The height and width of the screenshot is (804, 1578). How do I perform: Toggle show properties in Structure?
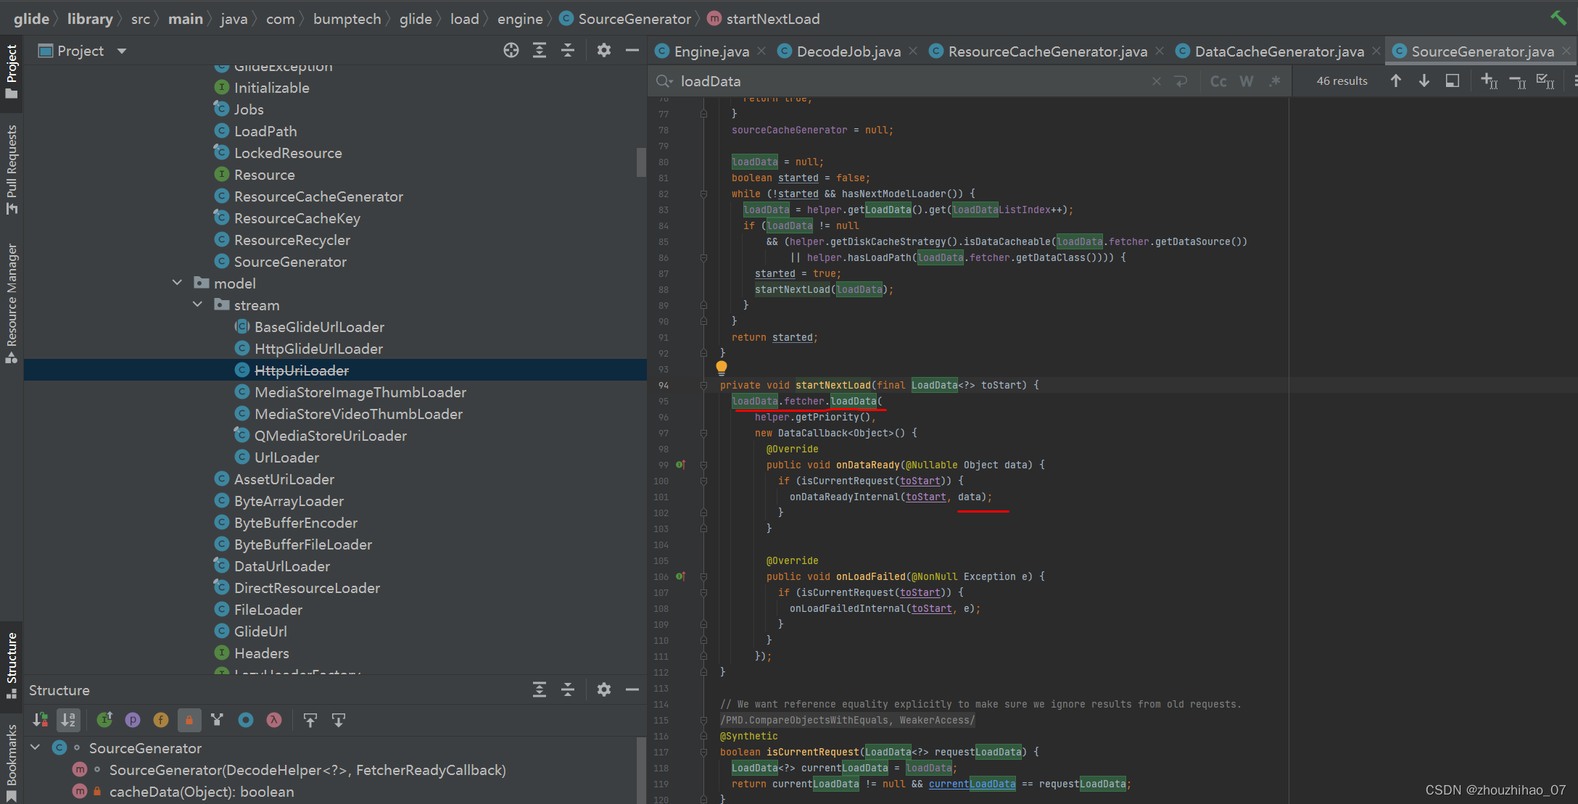click(x=133, y=720)
